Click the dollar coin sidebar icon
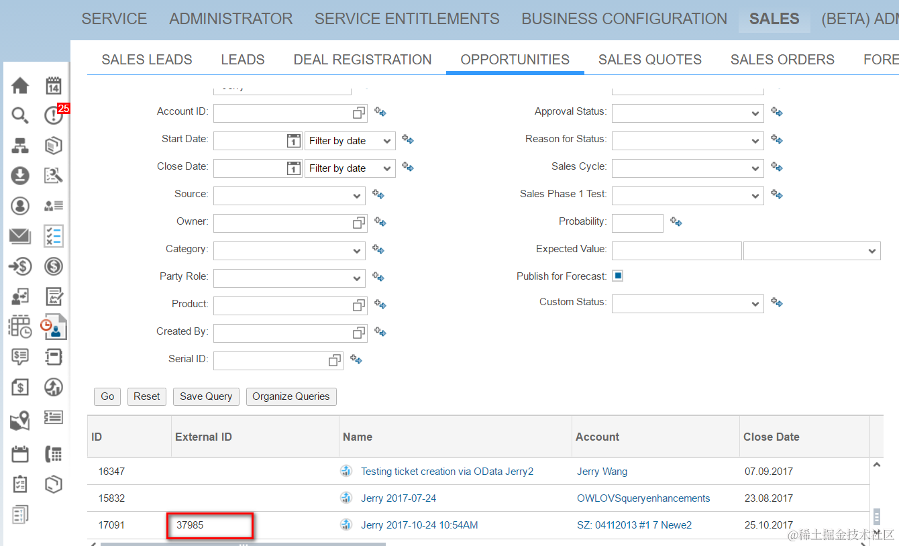The width and height of the screenshot is (899, 546). coord(54,266)
